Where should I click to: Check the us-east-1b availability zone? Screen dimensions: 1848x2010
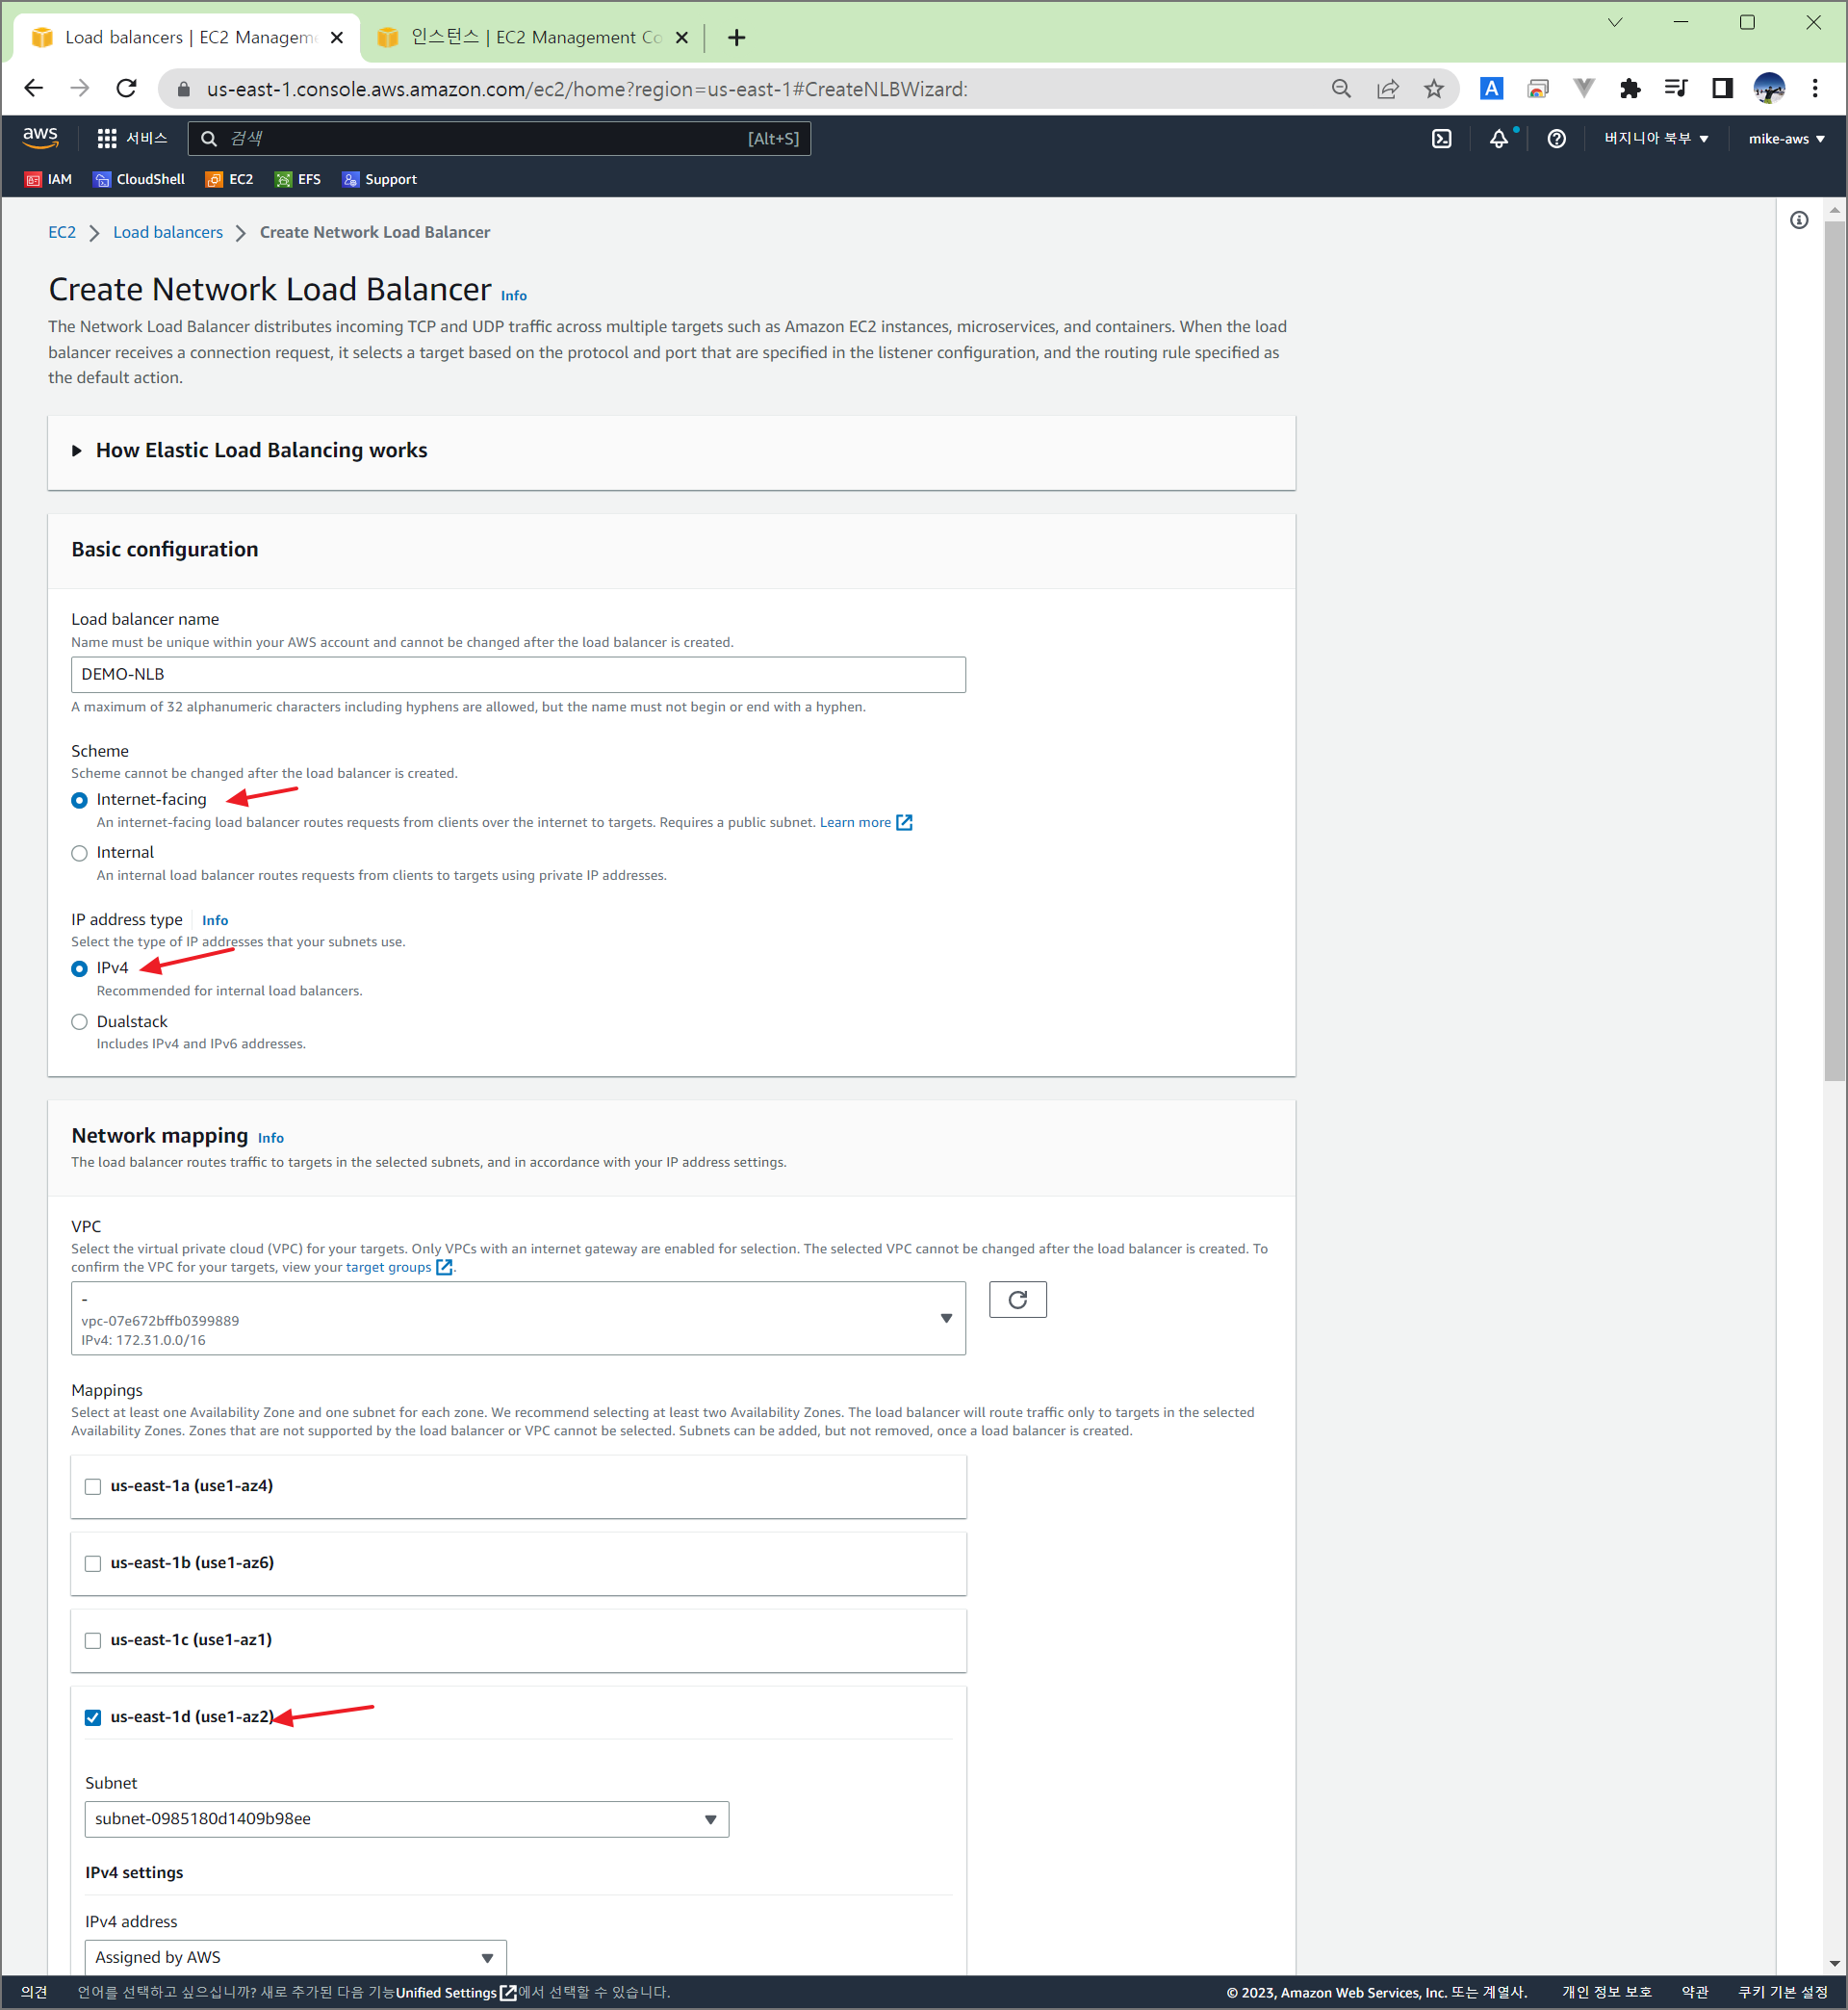[x=93, y=1563]
